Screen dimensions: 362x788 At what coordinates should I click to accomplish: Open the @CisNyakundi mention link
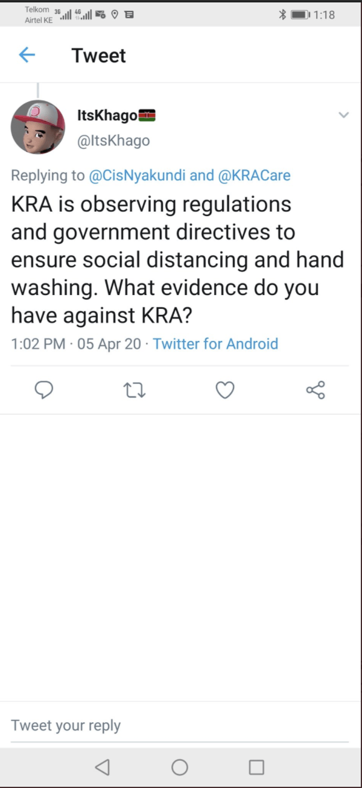point(138,176)
